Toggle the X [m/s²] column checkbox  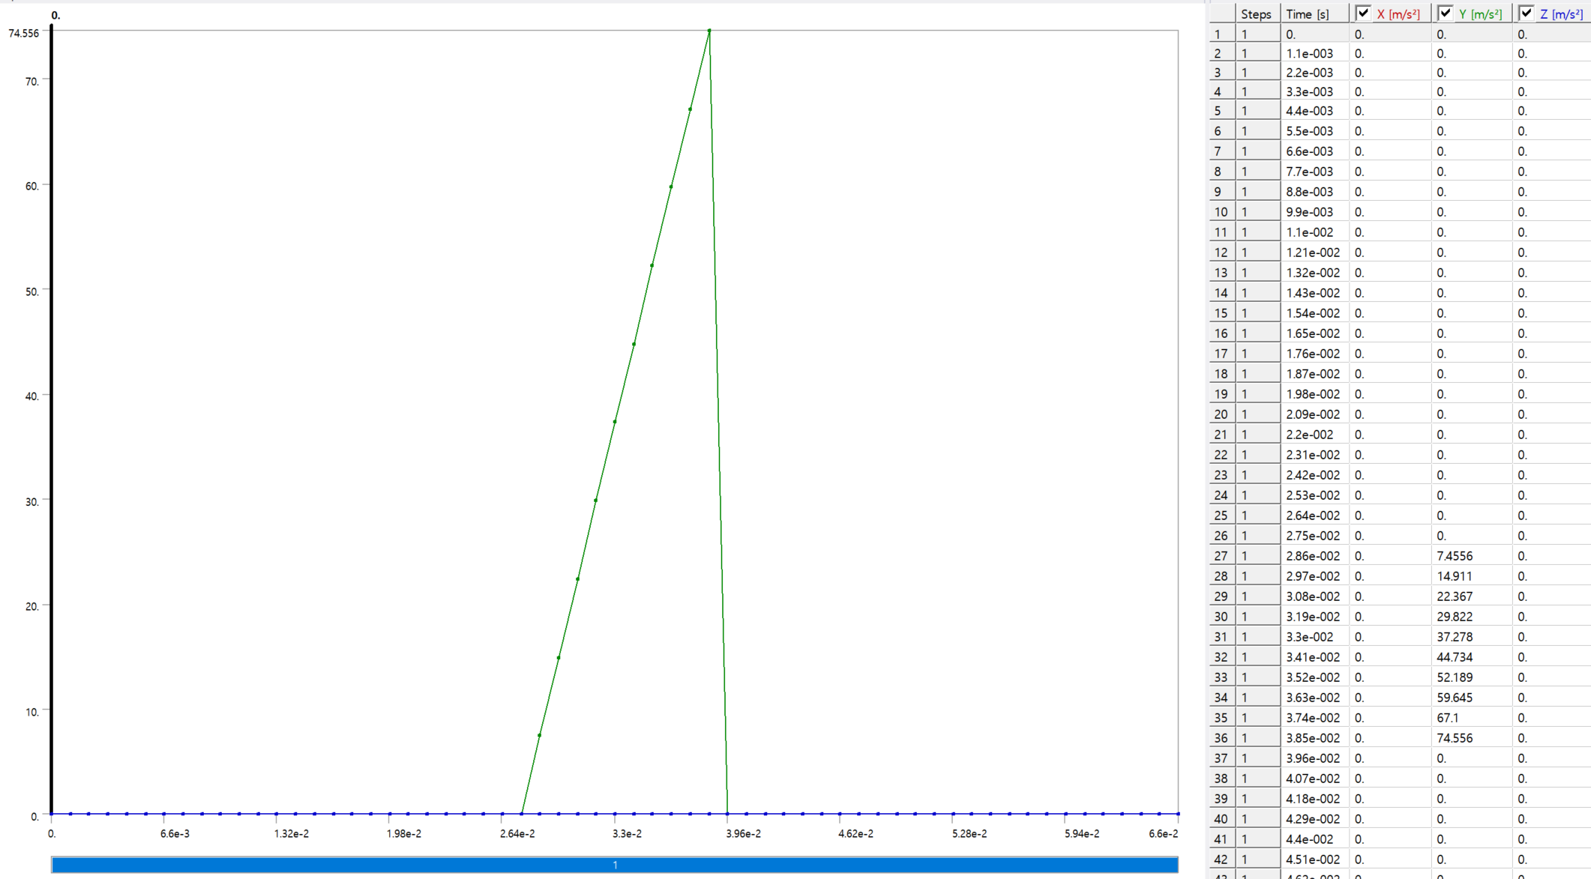(x=1364, y=13)
